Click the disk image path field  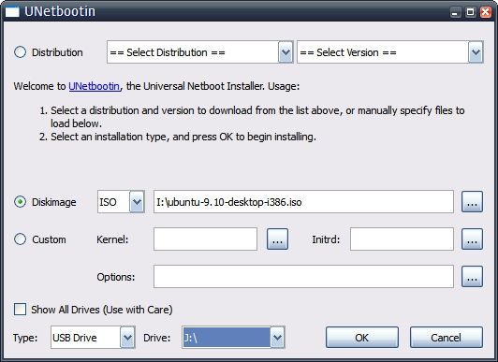point(303,202)
